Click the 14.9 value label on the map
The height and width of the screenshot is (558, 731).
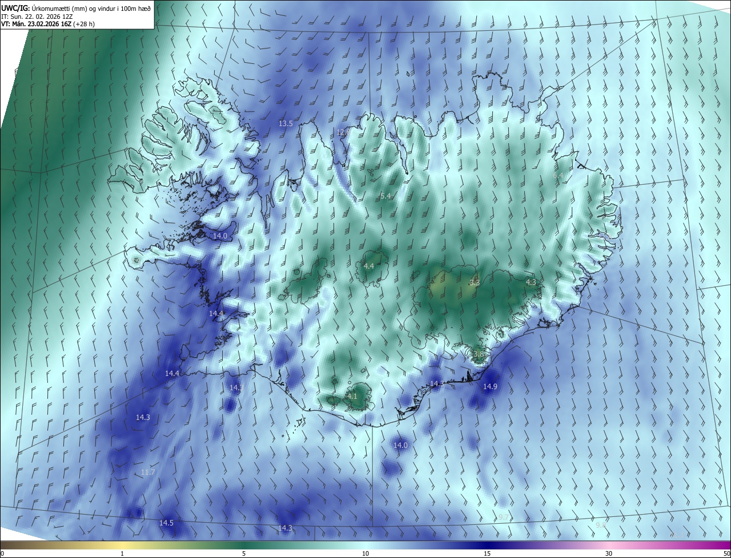pos(490,387)
